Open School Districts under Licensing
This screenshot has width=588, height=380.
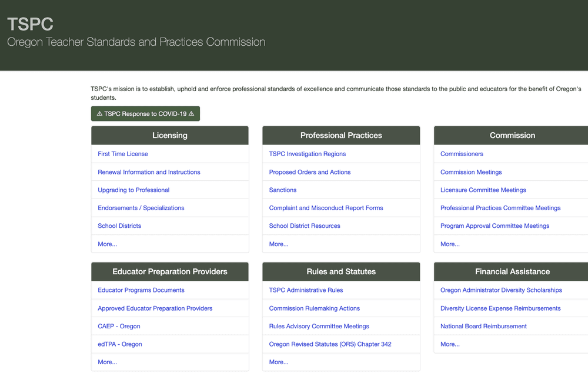click(x=119, y=226)
